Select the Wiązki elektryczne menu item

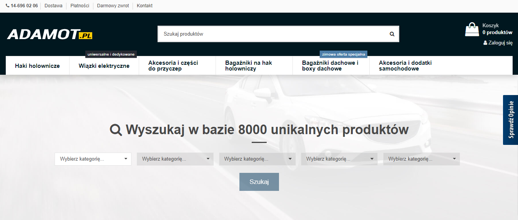point(104,66)
